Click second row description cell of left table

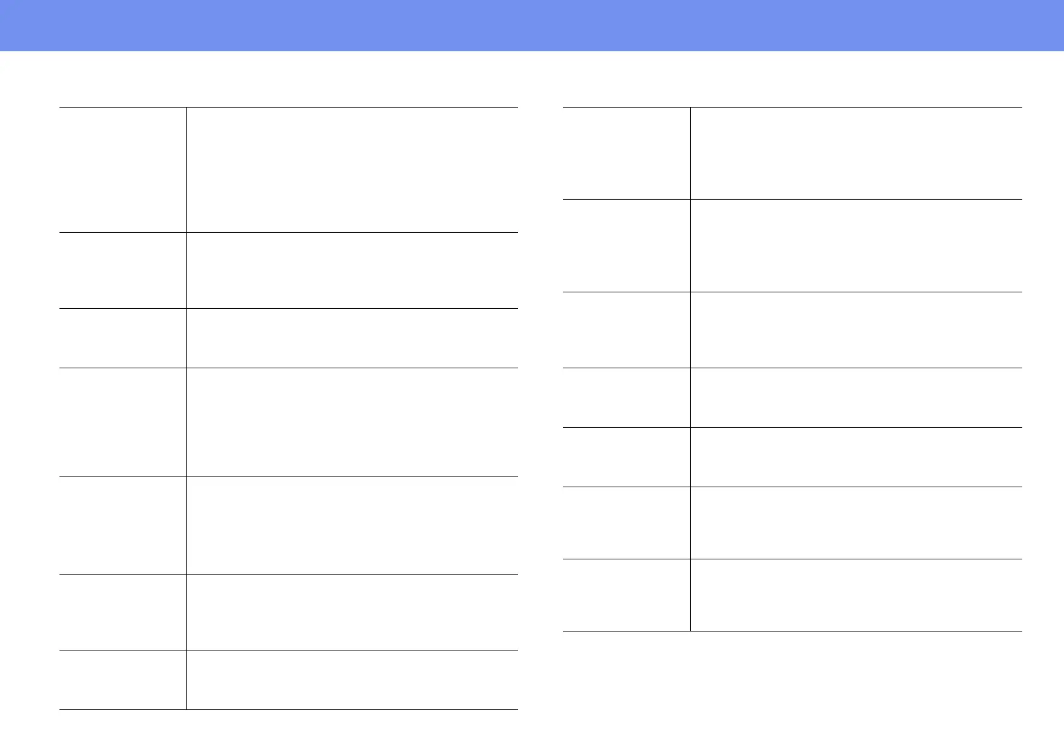click(352, 270)
